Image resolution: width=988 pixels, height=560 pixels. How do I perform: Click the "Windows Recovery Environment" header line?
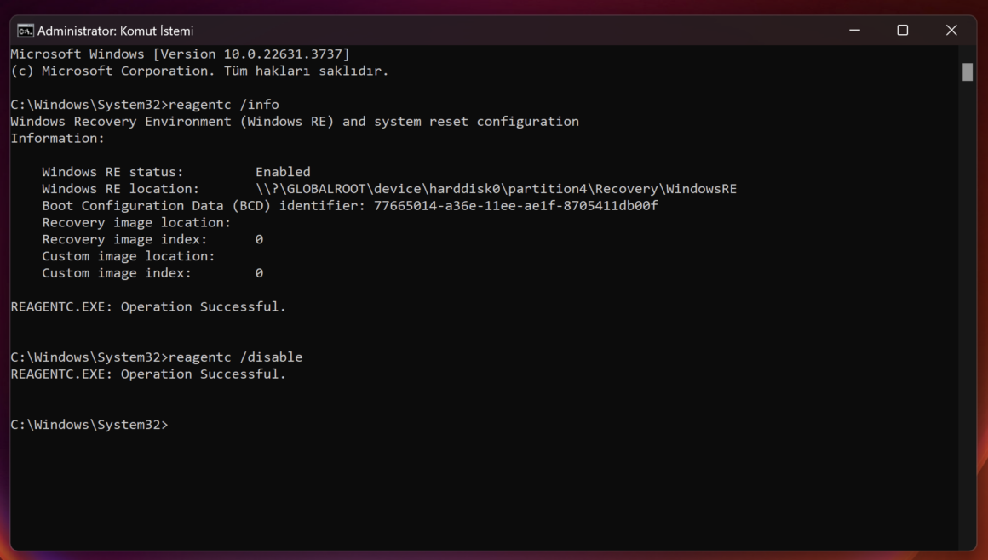pyautogui.click(x=295, y=122)
